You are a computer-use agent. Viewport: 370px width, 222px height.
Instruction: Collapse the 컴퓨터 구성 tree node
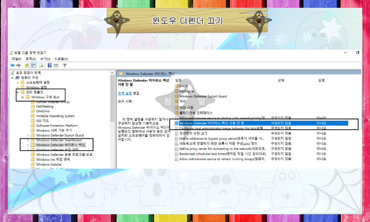tap(13, 78)
